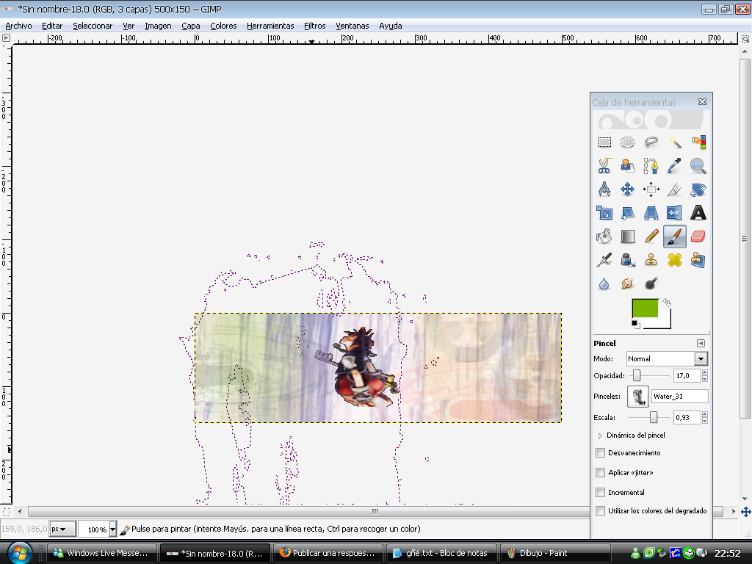Open the Modo dropdown
The image size is (752, 564).
point(667,358)
